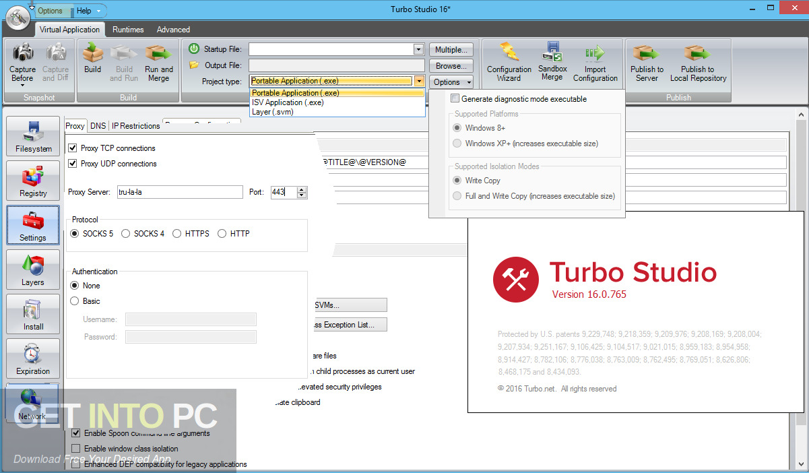The height and width of the screenshot is (473, 809).
Task: Click the Build icon
Action: 92,52
